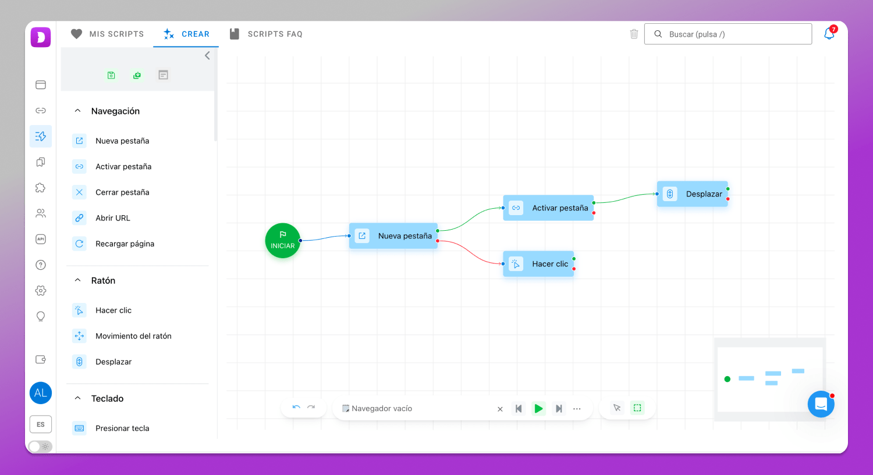873x475 pixels.
Task: Click the green save script icon
Action: coord(111,75)
